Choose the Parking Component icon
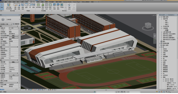The image size is (178, 94). 47,6
